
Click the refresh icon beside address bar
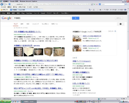pyautogui.click(x=94, y=4)
